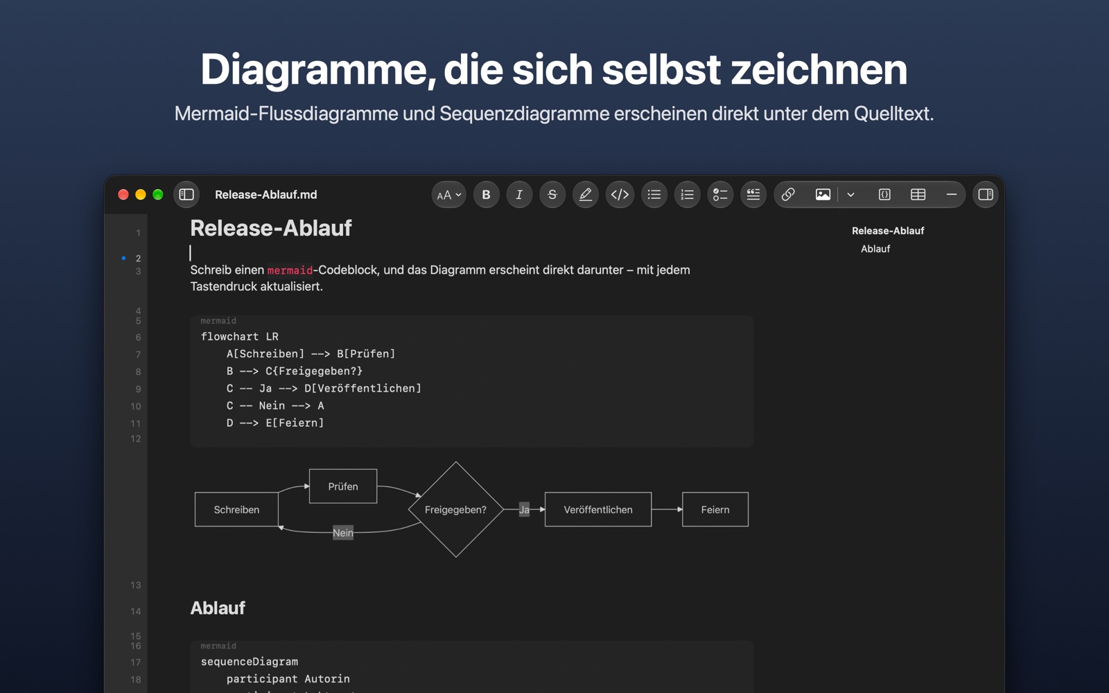This screenshot has width=1109, height=693.
Task: Click the Veröffentlichen diagram node
Action: pyautogui.click(x=598, y=509)
